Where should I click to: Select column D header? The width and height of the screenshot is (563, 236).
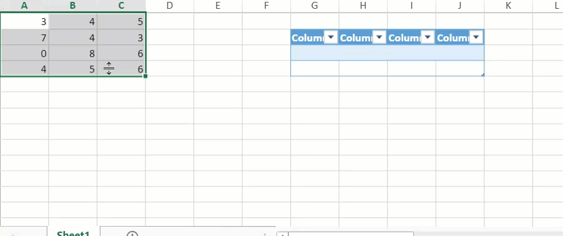170,6
